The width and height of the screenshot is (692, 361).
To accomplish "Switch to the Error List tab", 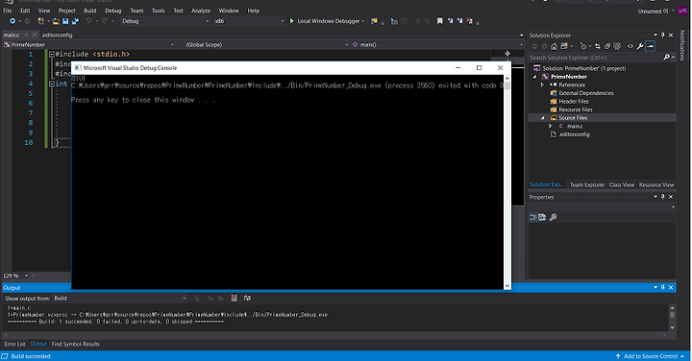I will click(14, 344).
